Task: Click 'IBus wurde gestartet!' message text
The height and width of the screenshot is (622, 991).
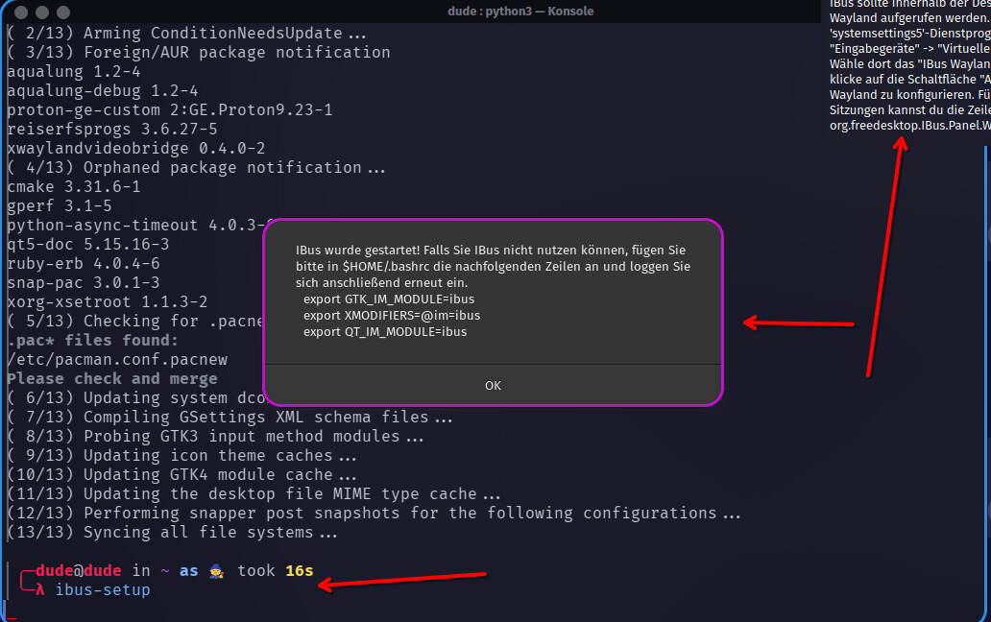Action: pos(357,251)
